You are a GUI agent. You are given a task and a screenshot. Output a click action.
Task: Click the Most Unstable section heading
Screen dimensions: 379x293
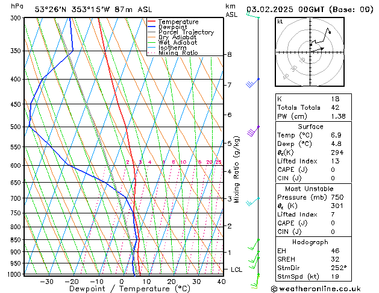tap(309, 189)
